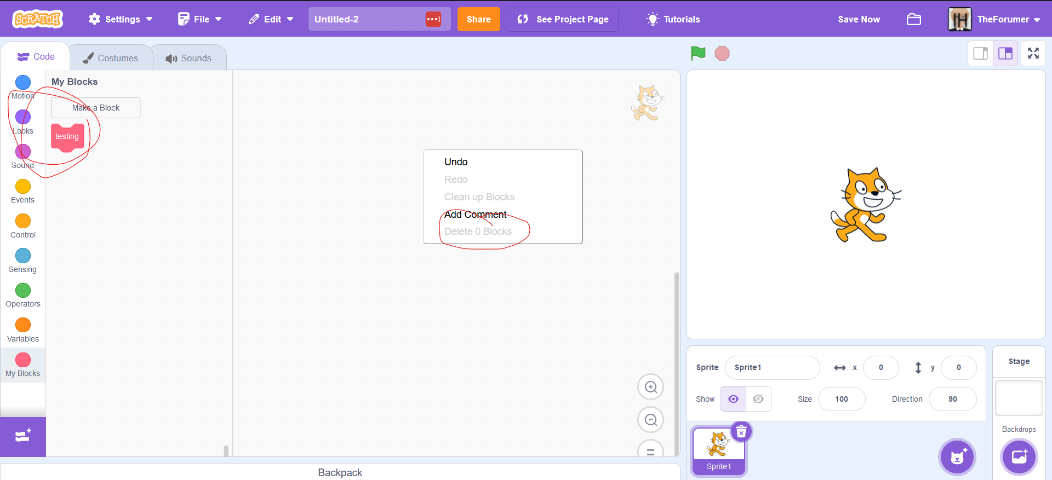Enter full screen stage mode
Image resolution: width=1052 pixels, height=480 pixels.
point(1033,53)
